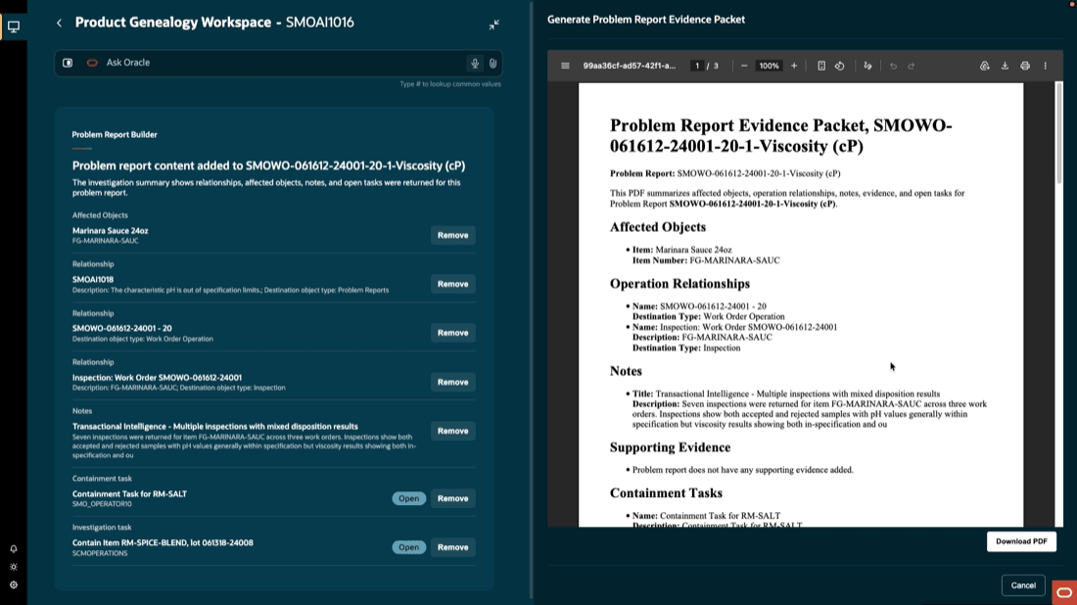This screenshot has height=605, width=1077.
Task: Click the 100% zoom level field
Action: 769,66
